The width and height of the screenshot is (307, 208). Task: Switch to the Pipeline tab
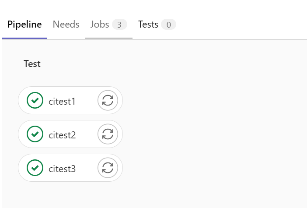coord(24,25)
